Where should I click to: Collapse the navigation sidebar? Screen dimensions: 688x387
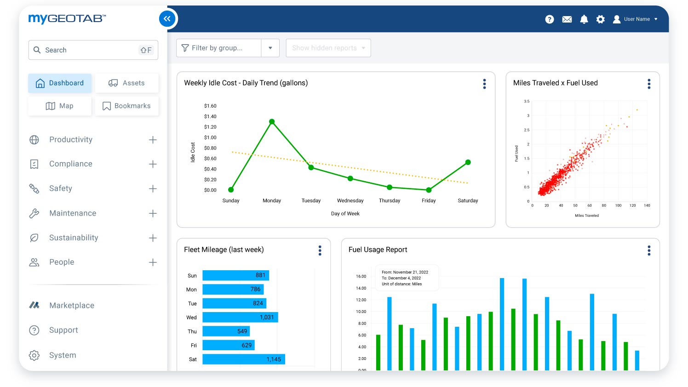(x=167, y=19)
